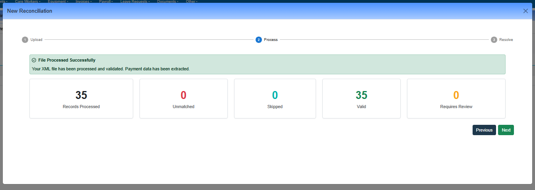Click the 'Requires Review' label
This screenshot has width=535, height=190.
456,107
